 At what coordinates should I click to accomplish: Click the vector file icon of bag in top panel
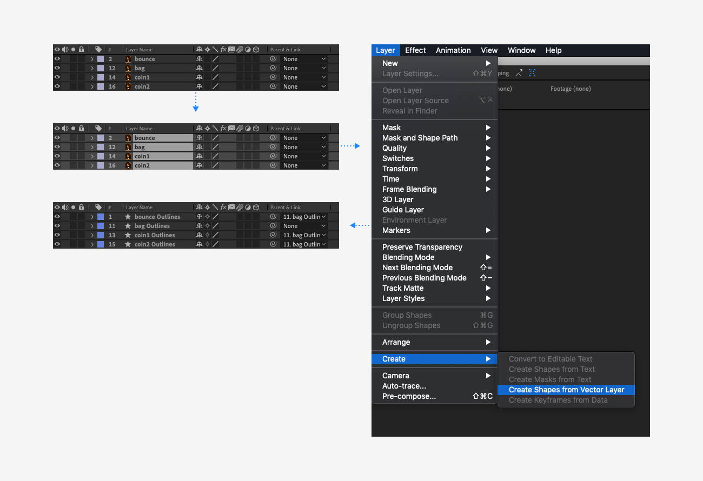pos(128,68)
